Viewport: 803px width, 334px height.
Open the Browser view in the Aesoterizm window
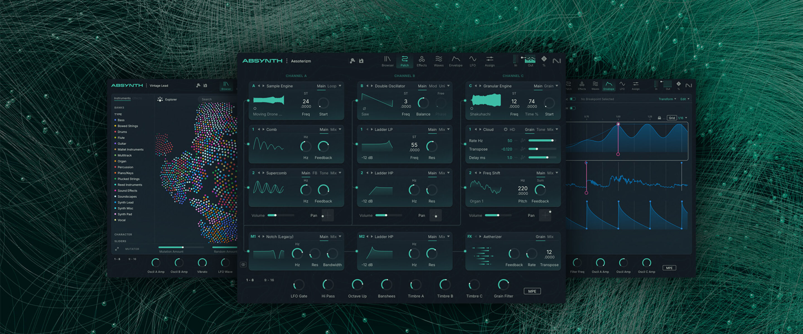[x=387, y=61]
